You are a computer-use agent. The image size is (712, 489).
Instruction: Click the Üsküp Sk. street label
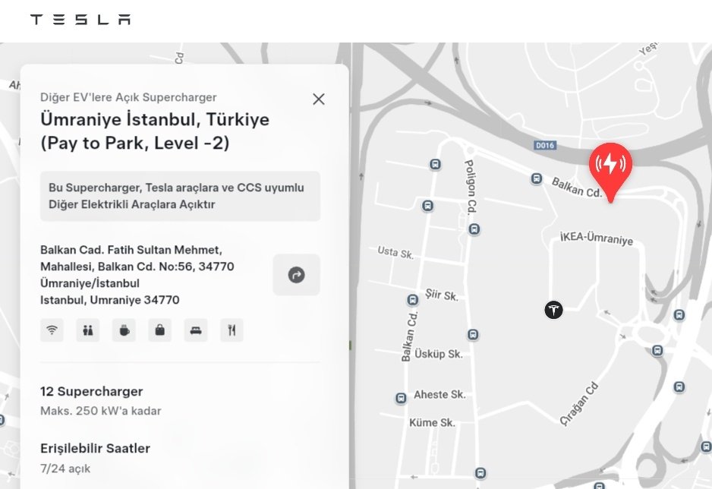tap(439, 354)
